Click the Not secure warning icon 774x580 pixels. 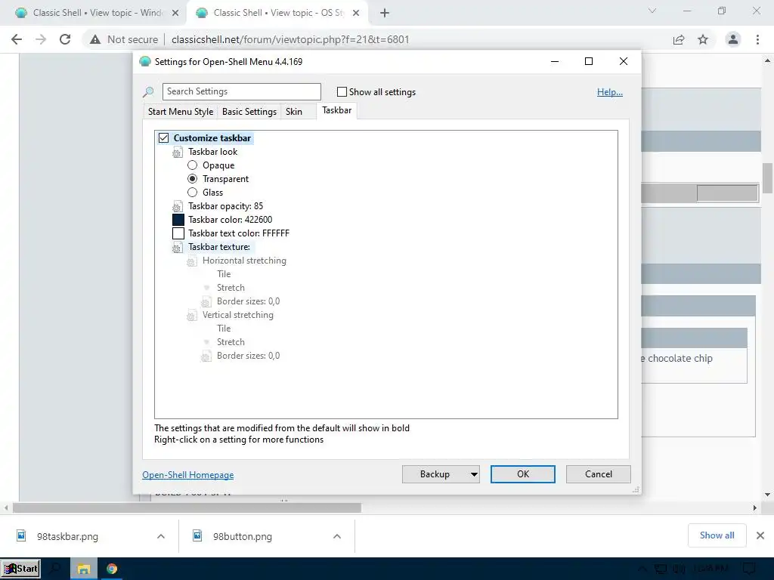[x=94, y=39]
